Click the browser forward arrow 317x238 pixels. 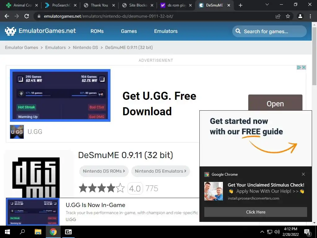(x=17, y=16)
